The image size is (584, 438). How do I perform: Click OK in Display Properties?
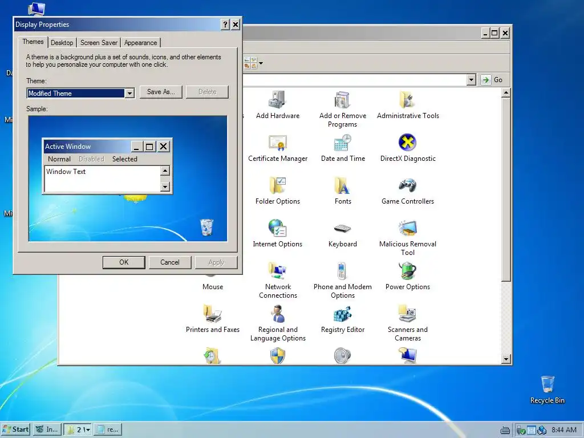click(x=124, y=262)
